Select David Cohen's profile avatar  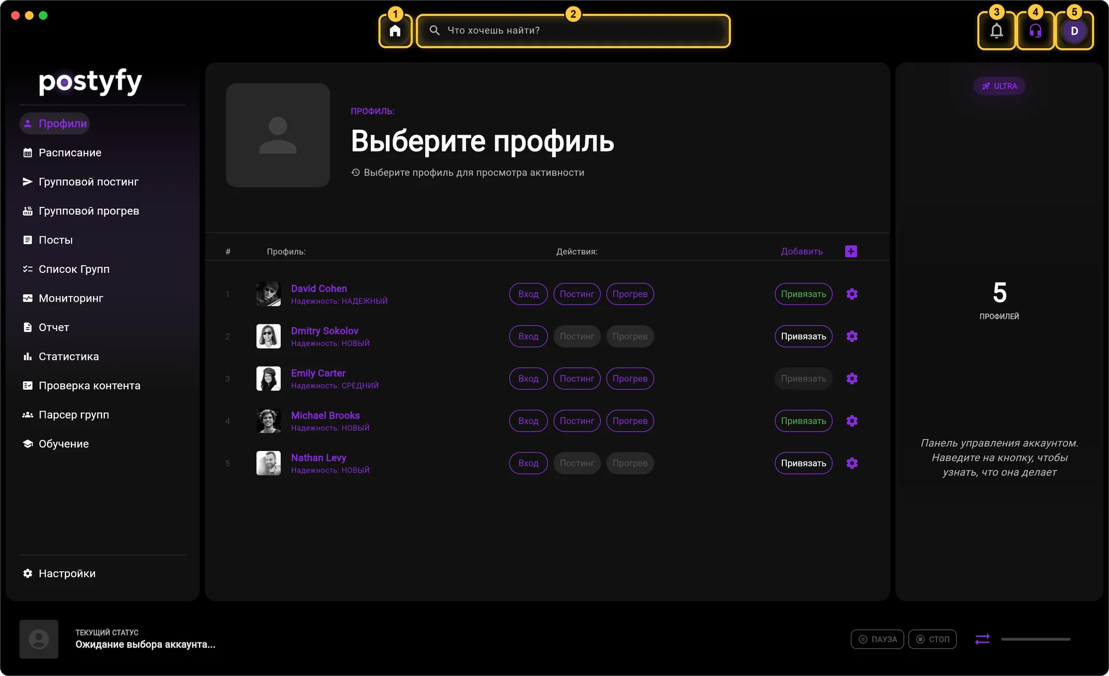pyautogui.click(x=268, y=294)
